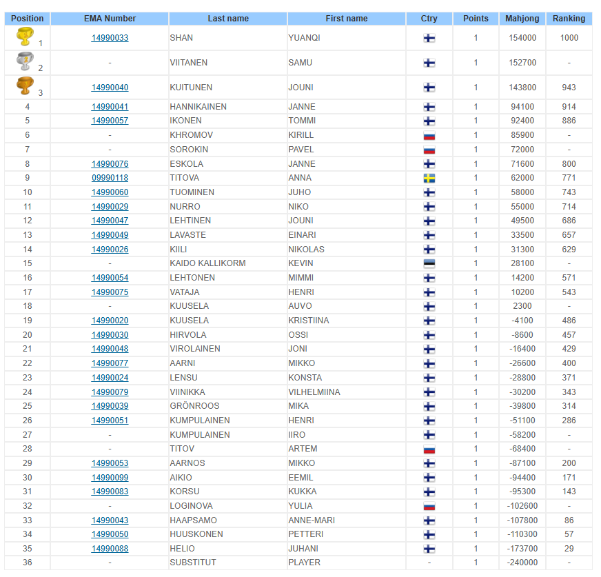This screenshot has width=601, height=577.
Task: Click the Finland flag in the AIKIO row
Action: [429, 478]
